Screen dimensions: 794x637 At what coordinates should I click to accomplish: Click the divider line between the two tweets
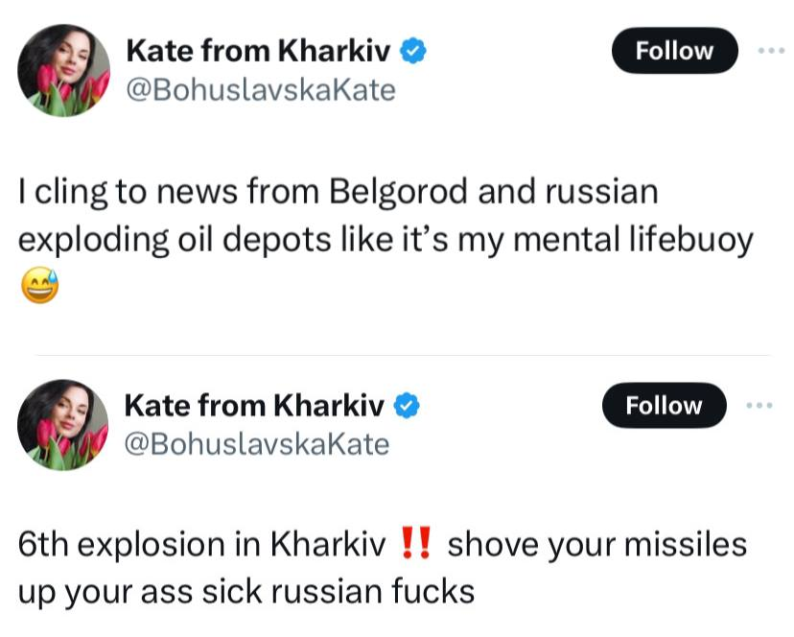click(403, 356)
